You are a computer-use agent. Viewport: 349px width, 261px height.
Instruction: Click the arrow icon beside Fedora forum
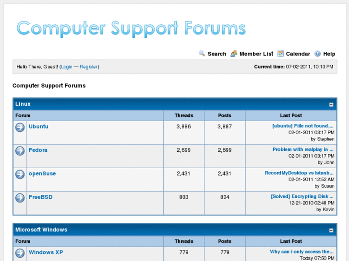coord(20,151)
